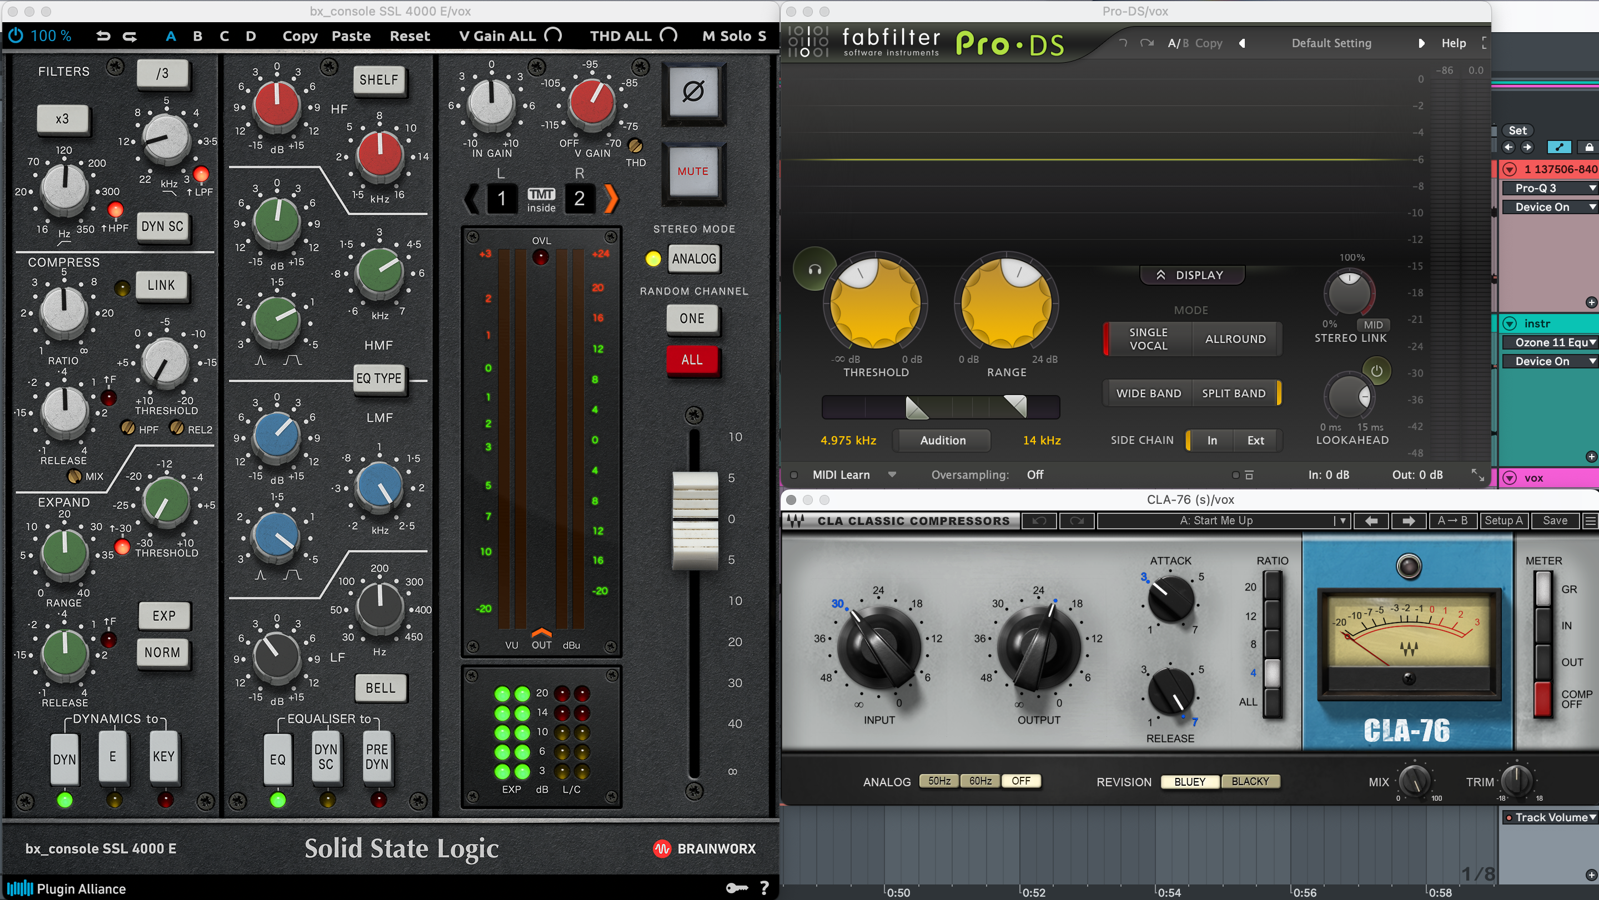The image size is (1599, 900).
Task: Click next Pro-DS preset arrow
Action: [1421, 43]
